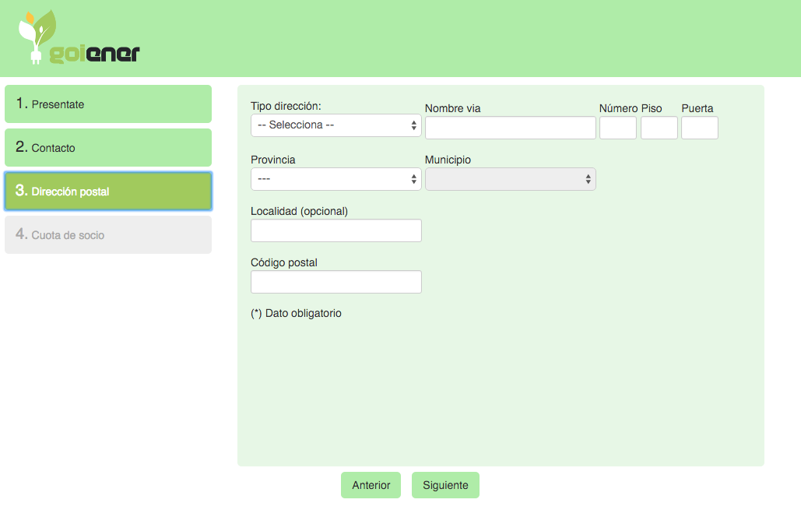Open the Municipio dropdown
Image resolution: width=801 pixels, height=517 pixels.
pyautogui.click(x=510, y=179)
